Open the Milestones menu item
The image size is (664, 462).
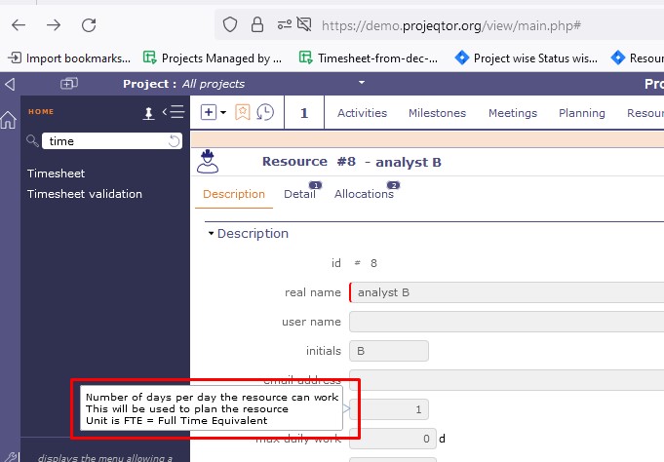coord(437,113)
